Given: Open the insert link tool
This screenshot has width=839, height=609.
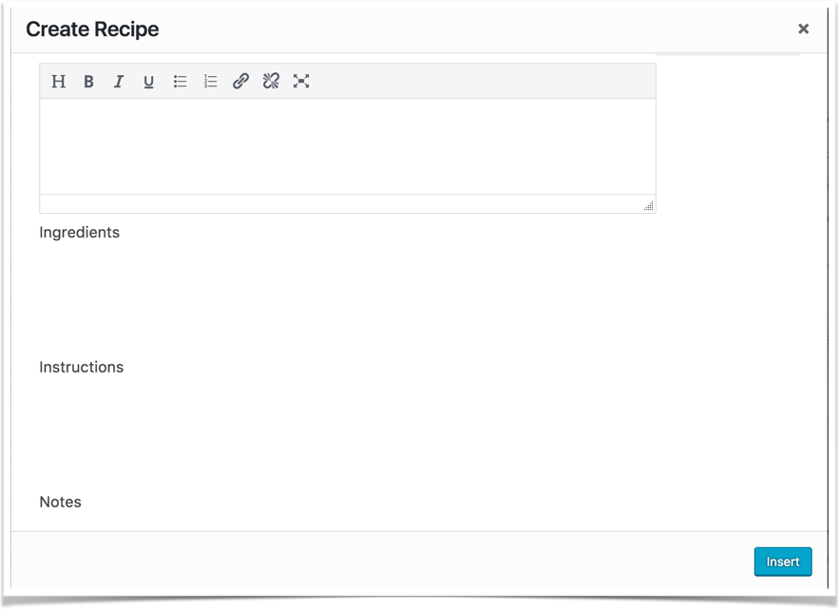Looking at the screenshot, I should tap(240, 81).
